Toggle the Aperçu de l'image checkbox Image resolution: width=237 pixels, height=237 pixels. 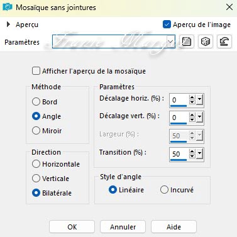[x=167, y=25]
